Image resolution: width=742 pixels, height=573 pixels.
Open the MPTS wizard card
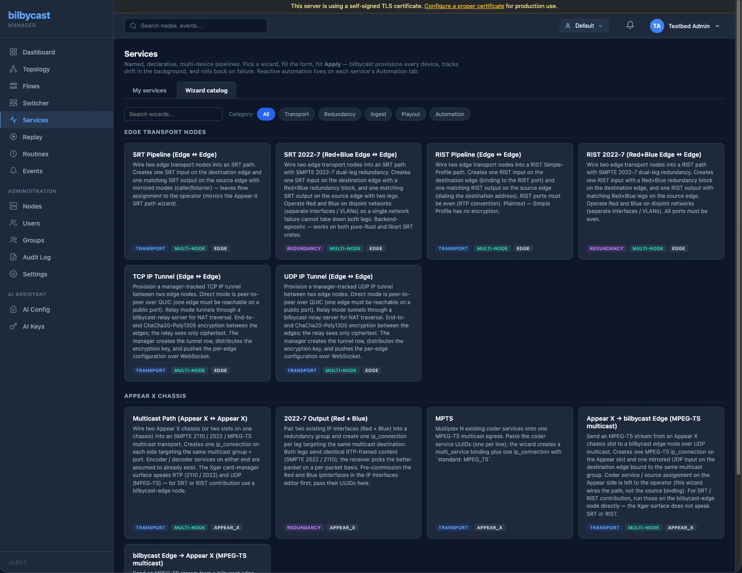tap(500, 473)
